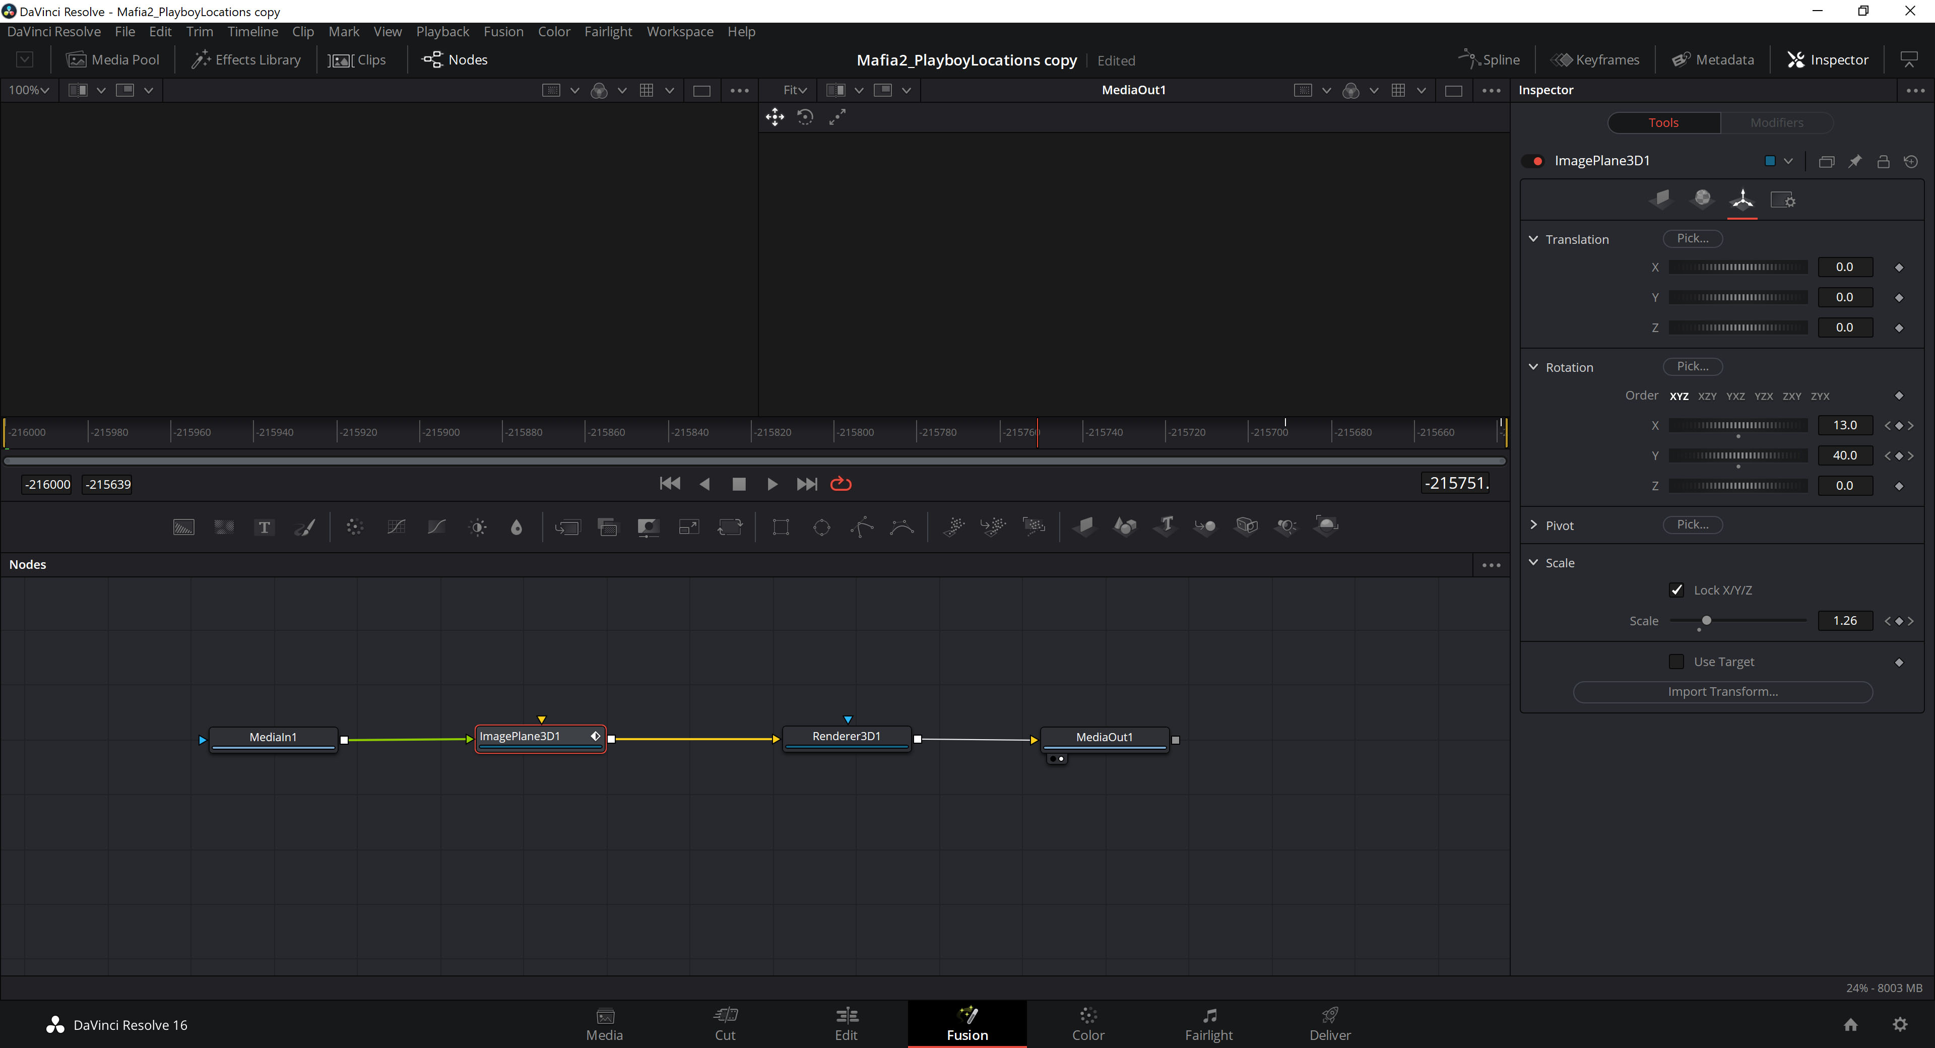Viewport: 1935px width, 1048px height.
Task: Select XZY rotation order
Action: pyautogui.click(x=1707, y=397)
